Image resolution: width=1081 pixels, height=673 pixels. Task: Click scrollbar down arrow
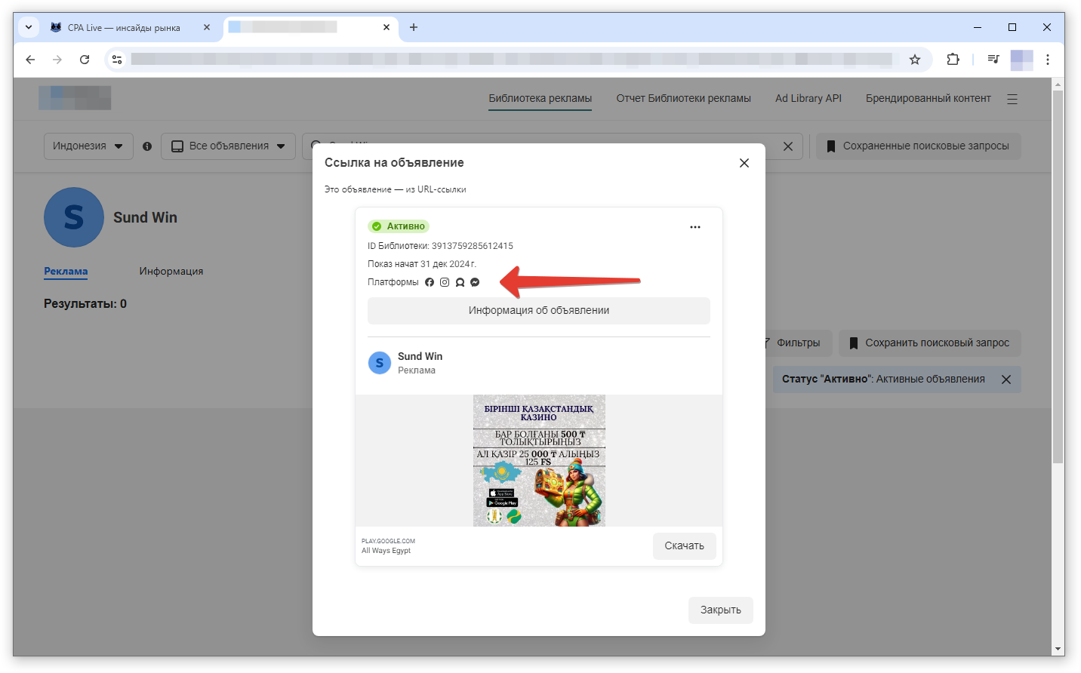1058,650
